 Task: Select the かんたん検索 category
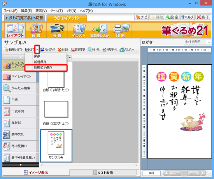[19, 88]
